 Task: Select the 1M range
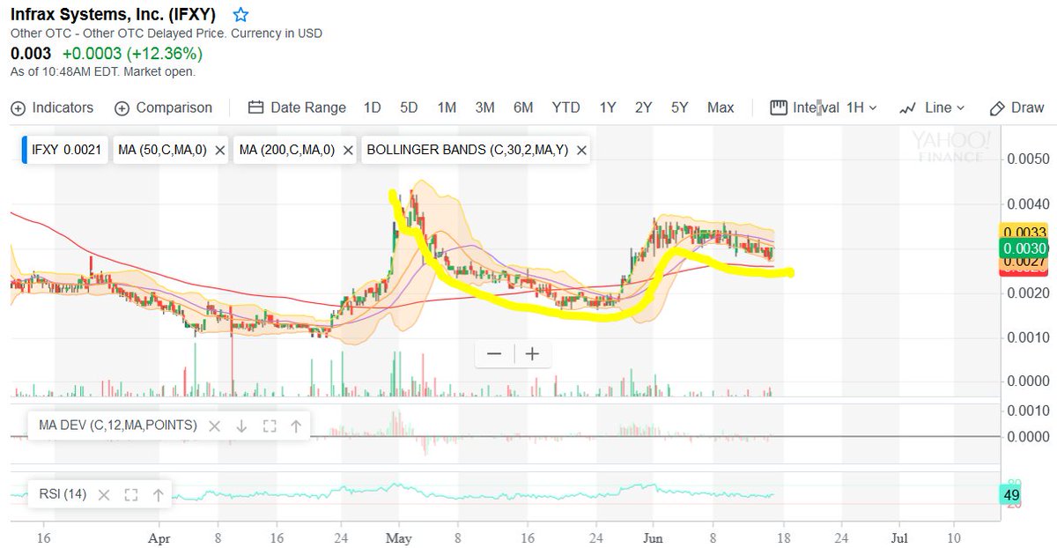447,107
